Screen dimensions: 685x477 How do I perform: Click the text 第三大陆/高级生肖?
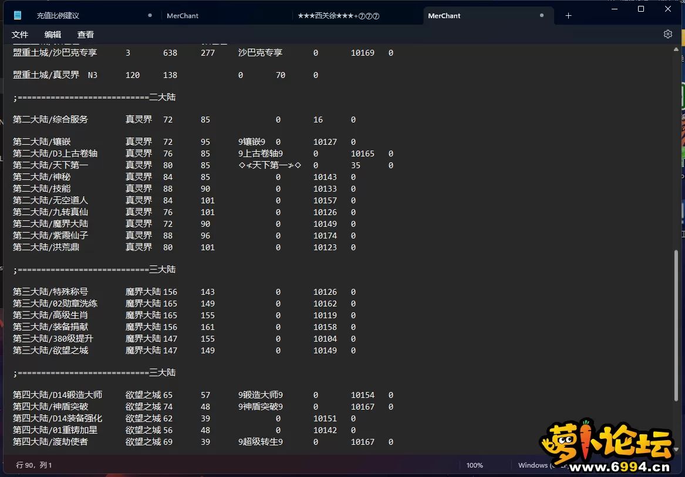pyautogui.click(x=50, y=315)
